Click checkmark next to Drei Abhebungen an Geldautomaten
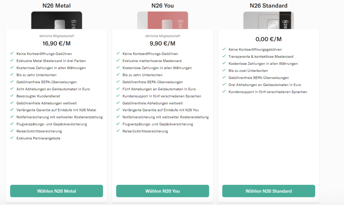The height and width of the screenshot is (205, 344). (224, 84)
